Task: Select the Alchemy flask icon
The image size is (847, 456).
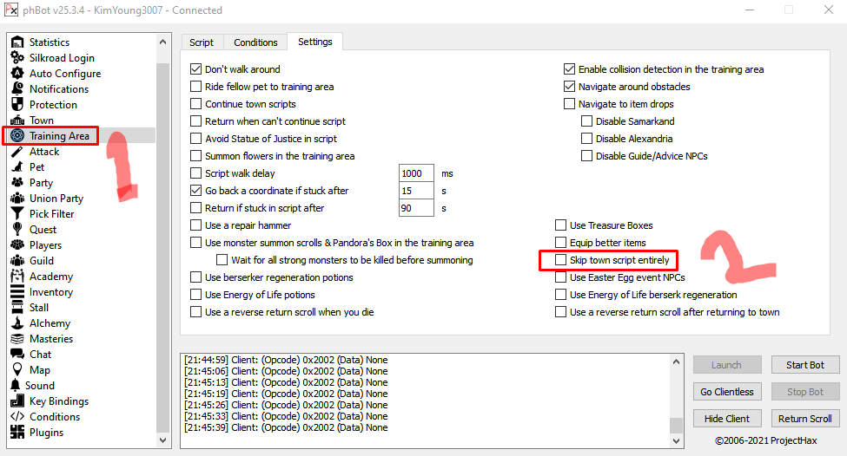Action: (x=17, y=323)
